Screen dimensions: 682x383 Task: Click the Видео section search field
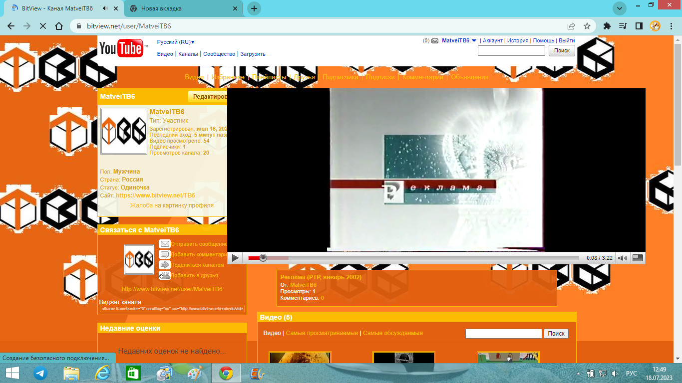[504, 334]
